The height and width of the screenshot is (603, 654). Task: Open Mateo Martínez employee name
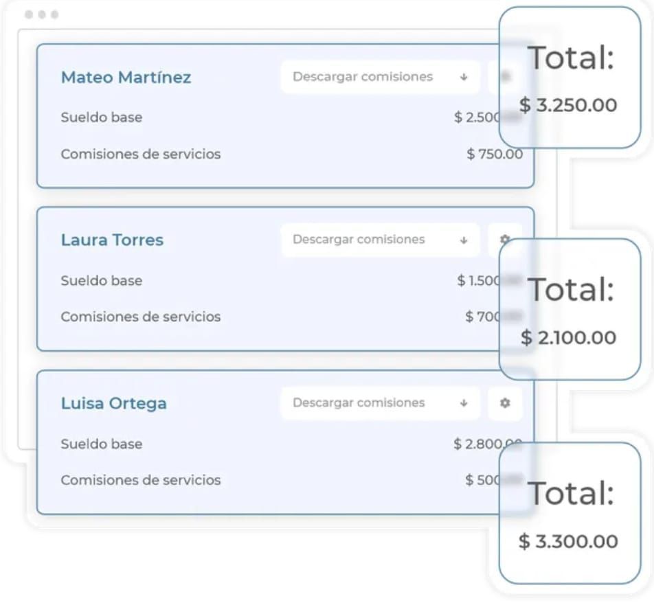[126, 77]
